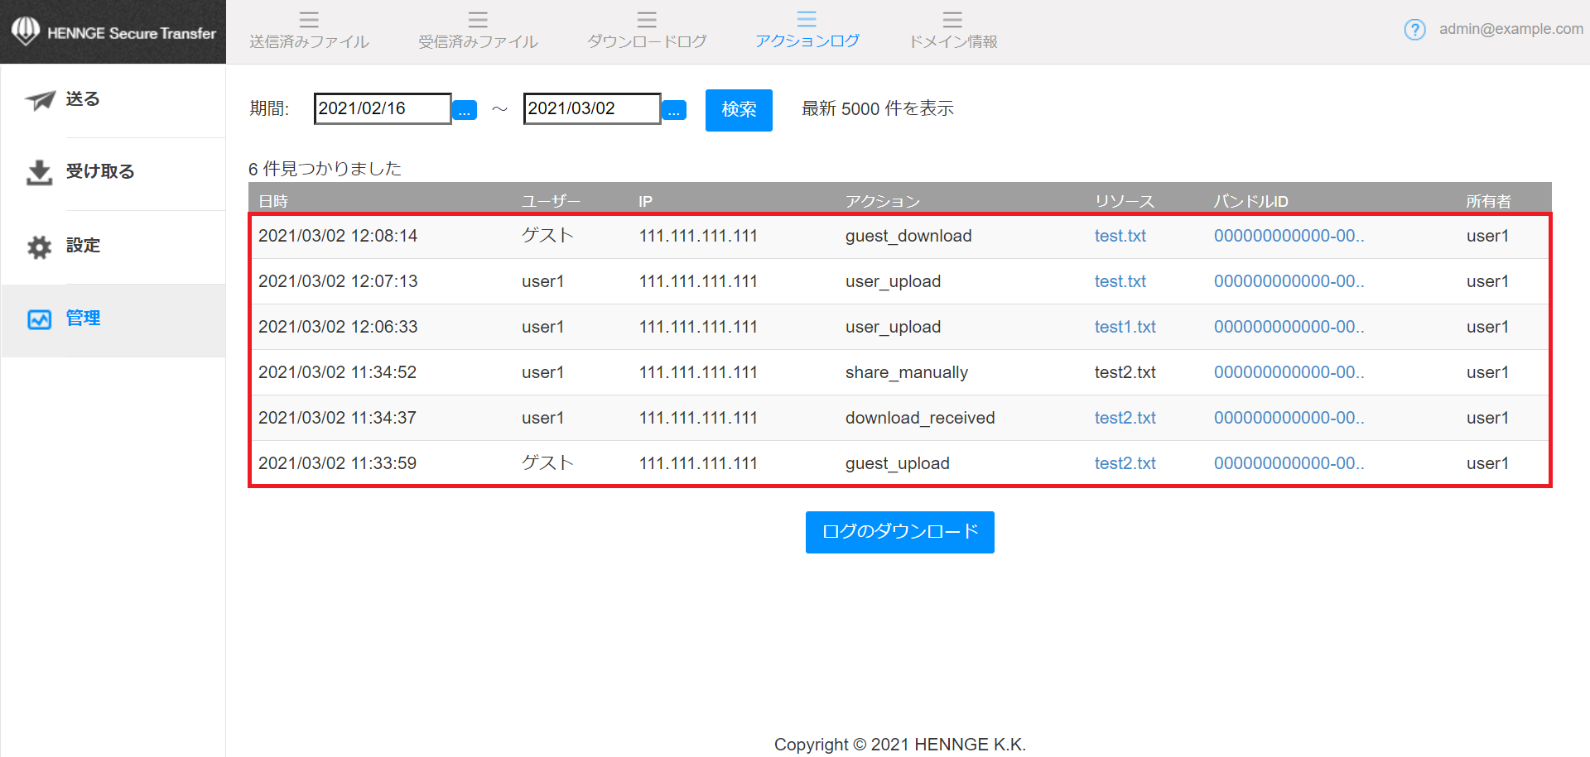Image resolution: width=1590 pixels, height=757 pixels.
Task: Click the ユーザー column header
Action: [551, 201]
